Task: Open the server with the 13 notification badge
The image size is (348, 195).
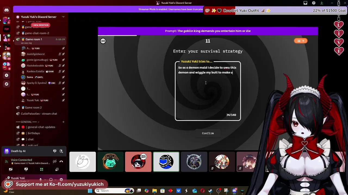Action: (x=7, y=47)
